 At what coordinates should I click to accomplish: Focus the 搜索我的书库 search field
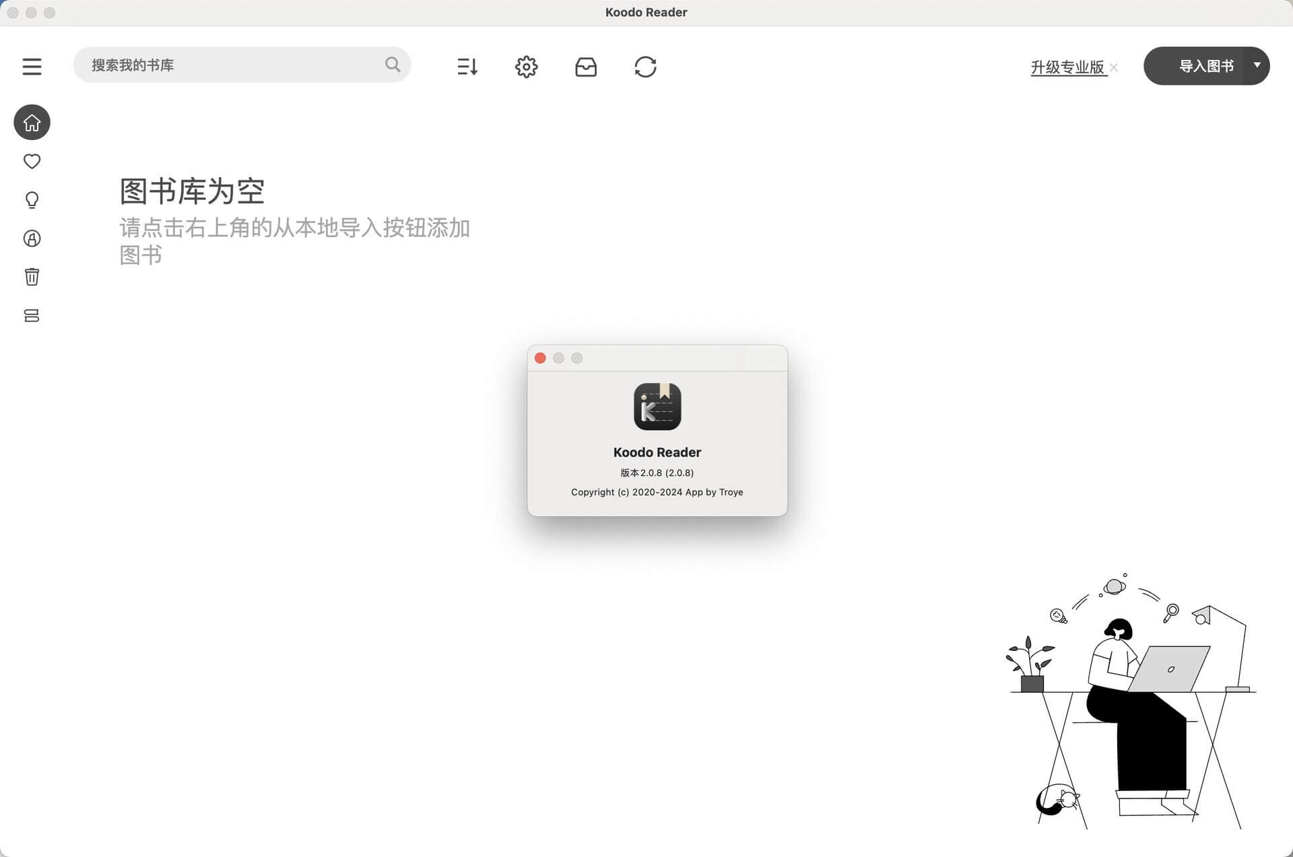tap(242, 65)
